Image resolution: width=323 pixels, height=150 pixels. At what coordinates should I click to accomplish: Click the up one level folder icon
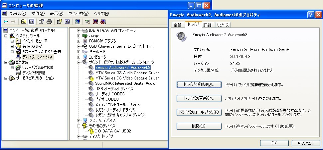pyautogui.click(x=24, y=22)
